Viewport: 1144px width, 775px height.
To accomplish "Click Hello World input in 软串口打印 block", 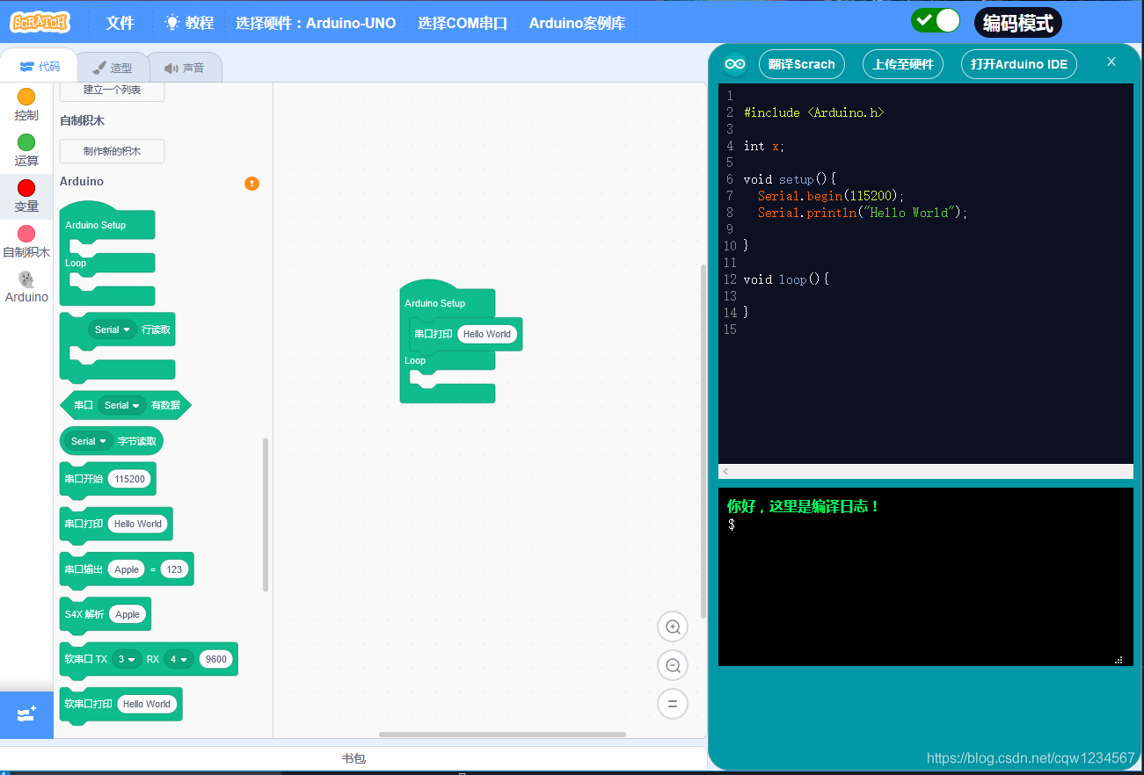I will [147, 704].
